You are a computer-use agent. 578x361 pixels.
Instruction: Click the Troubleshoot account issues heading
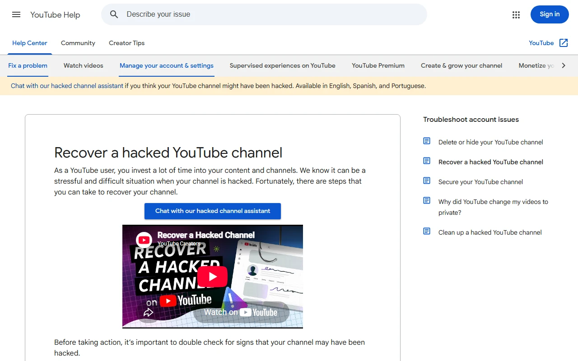click(x=471, y=120)
